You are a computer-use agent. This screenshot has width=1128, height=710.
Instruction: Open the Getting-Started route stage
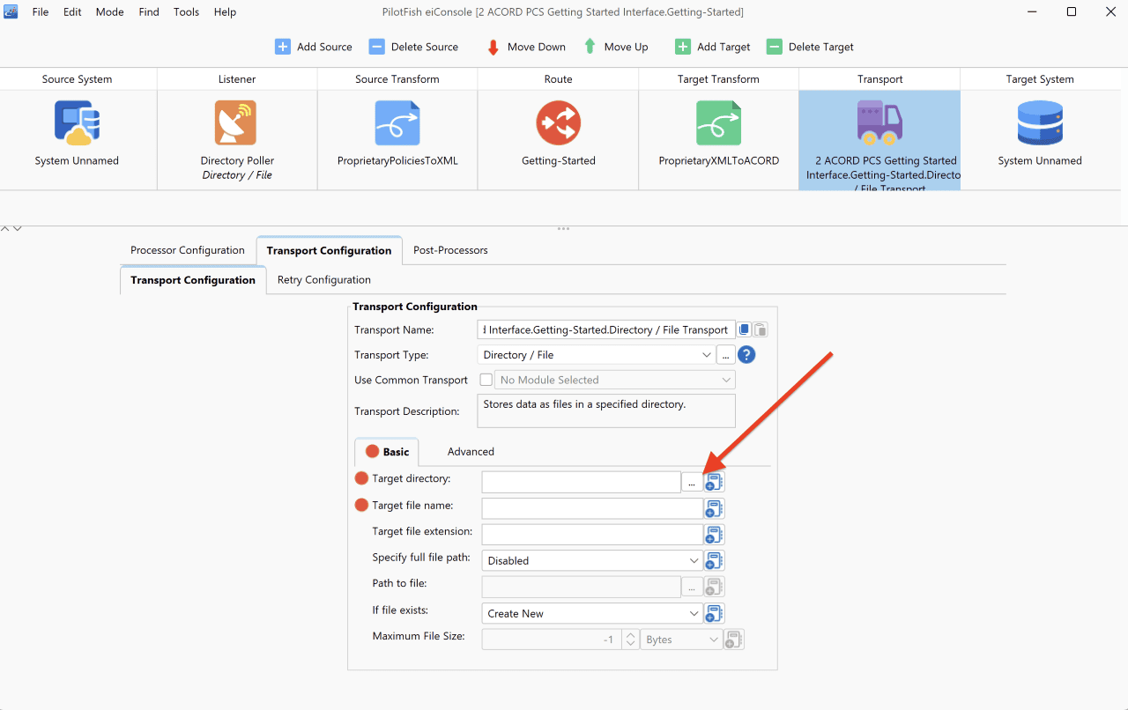(559, 122)
